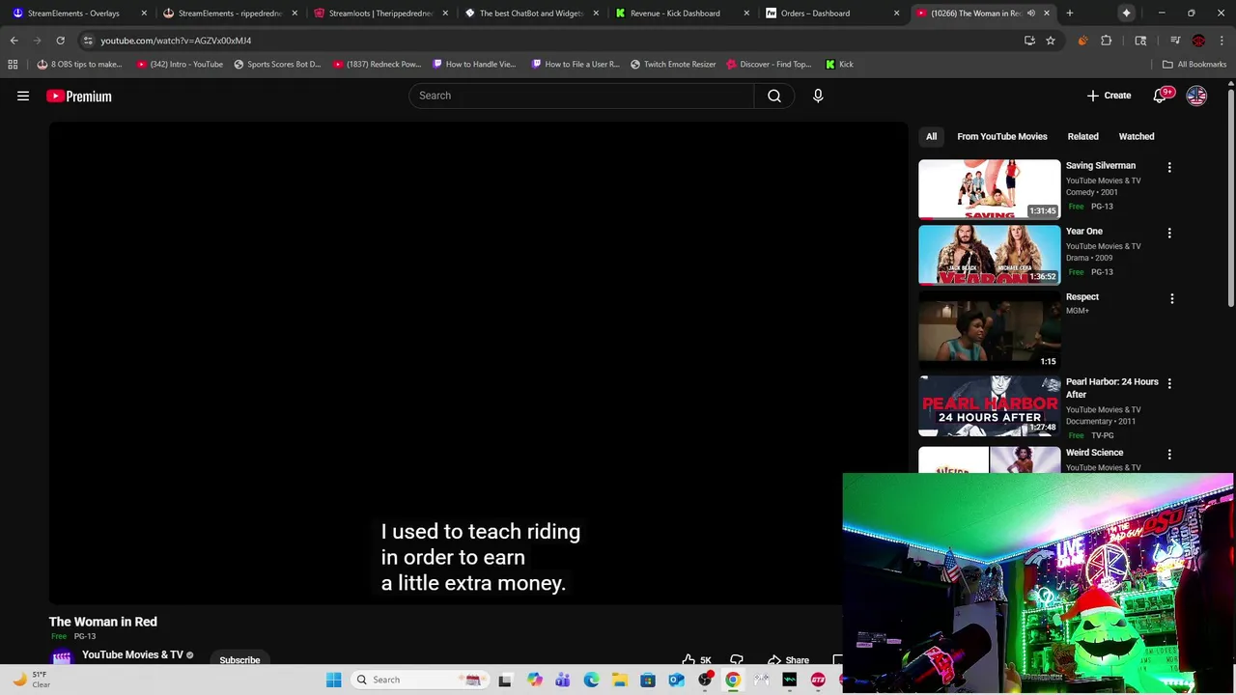Select the Watched filter chip
Viewport: 1236px width, 695px height.
tap(1137, 136)
